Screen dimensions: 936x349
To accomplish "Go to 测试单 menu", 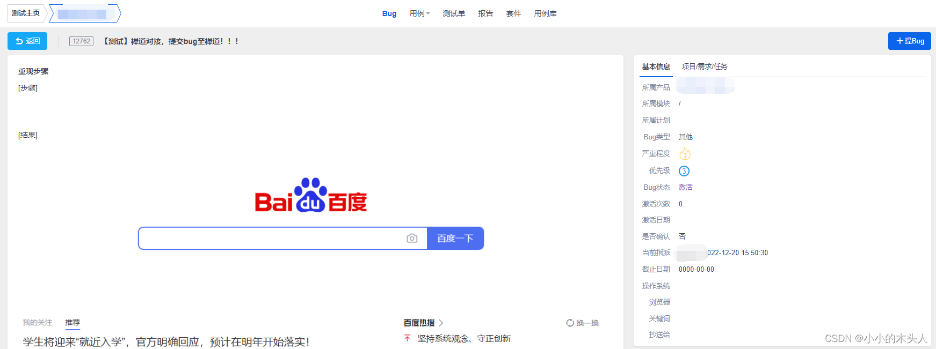I will (x=454, y=13).
